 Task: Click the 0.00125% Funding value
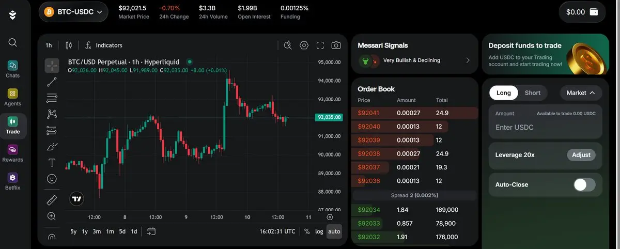295,8
